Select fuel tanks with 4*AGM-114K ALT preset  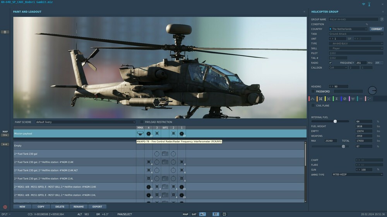159,170
